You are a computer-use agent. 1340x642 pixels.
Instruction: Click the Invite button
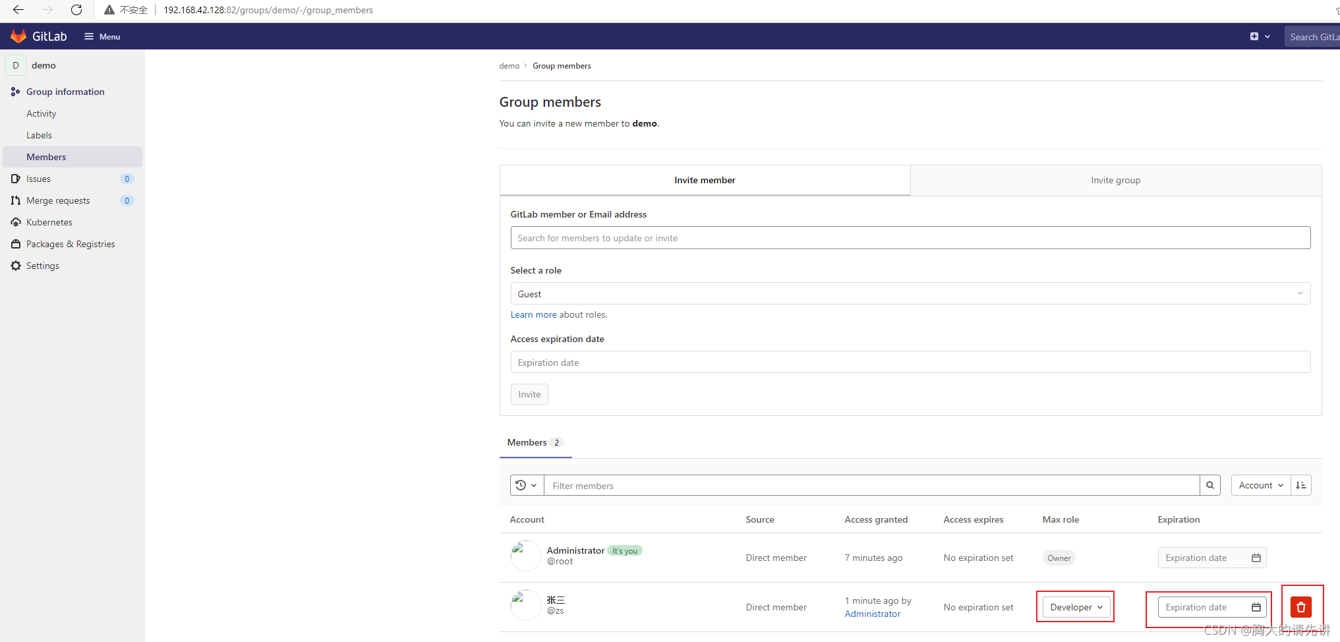[529, 394]
